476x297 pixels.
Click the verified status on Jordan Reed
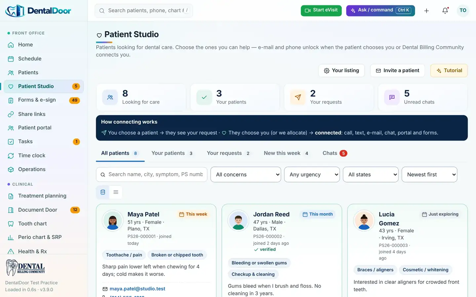265,250
